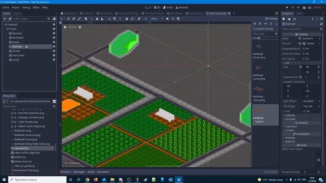Open Windows Start menu
The height and width of the screenshot is (183, 326).
(x=4, y=179)
